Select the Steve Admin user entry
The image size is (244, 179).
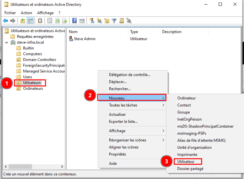pyautogui.click(x=85, y=39)
